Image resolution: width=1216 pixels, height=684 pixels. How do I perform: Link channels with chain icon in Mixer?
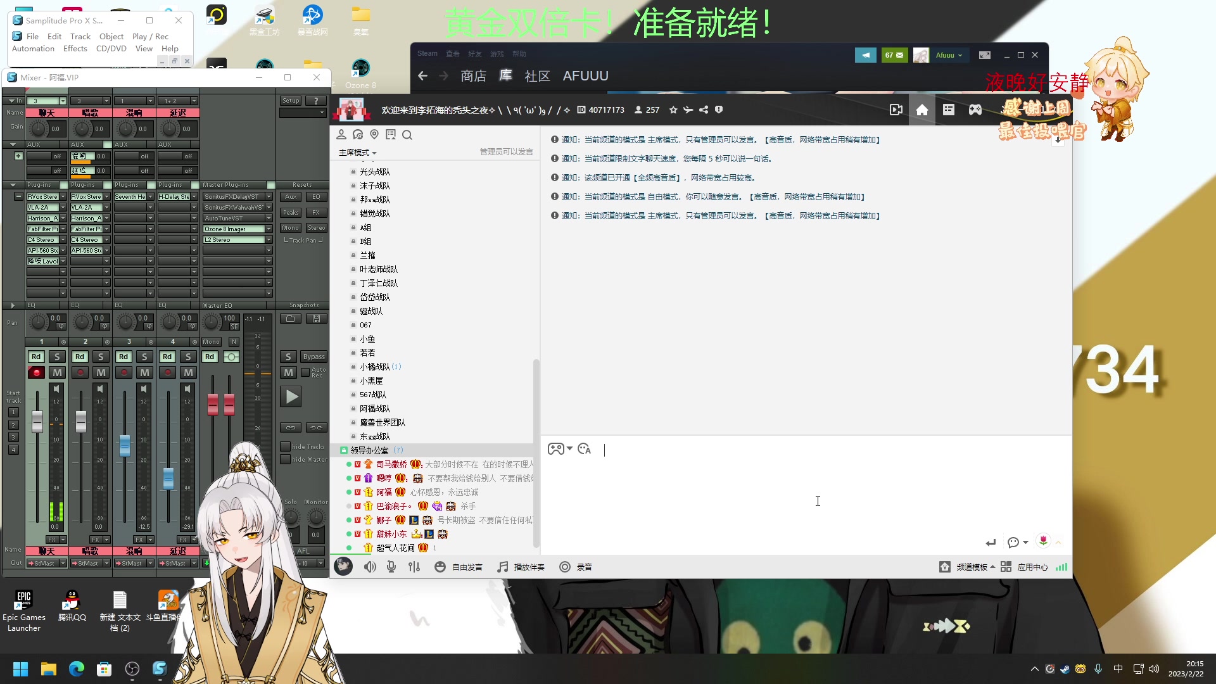291,427
